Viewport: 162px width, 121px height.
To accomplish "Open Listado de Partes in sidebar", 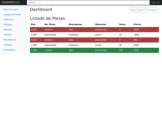I will (12, 15).
